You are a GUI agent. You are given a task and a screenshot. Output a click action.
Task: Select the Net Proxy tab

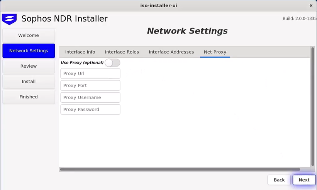pyautogui.click(x=215, y=52)
